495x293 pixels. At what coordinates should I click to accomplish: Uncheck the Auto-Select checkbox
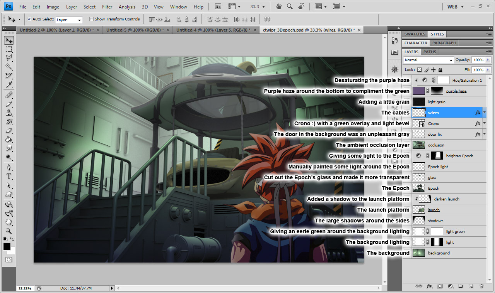pyautogui.click(x=29, y=19)
